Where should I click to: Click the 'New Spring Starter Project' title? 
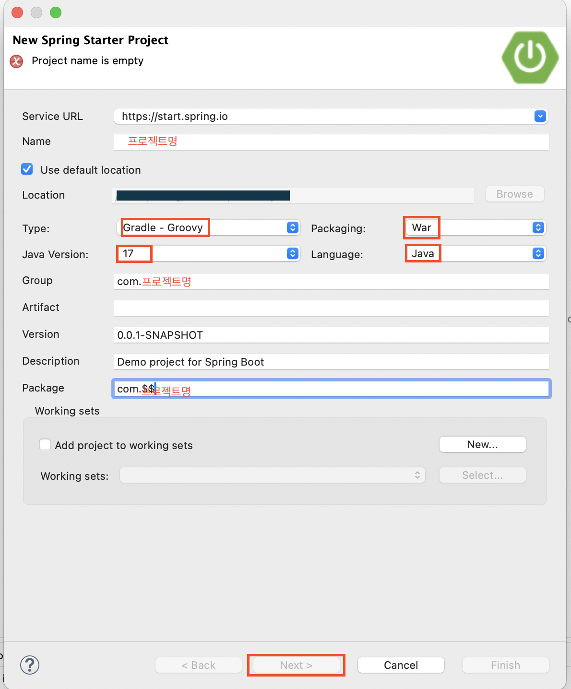91,40
